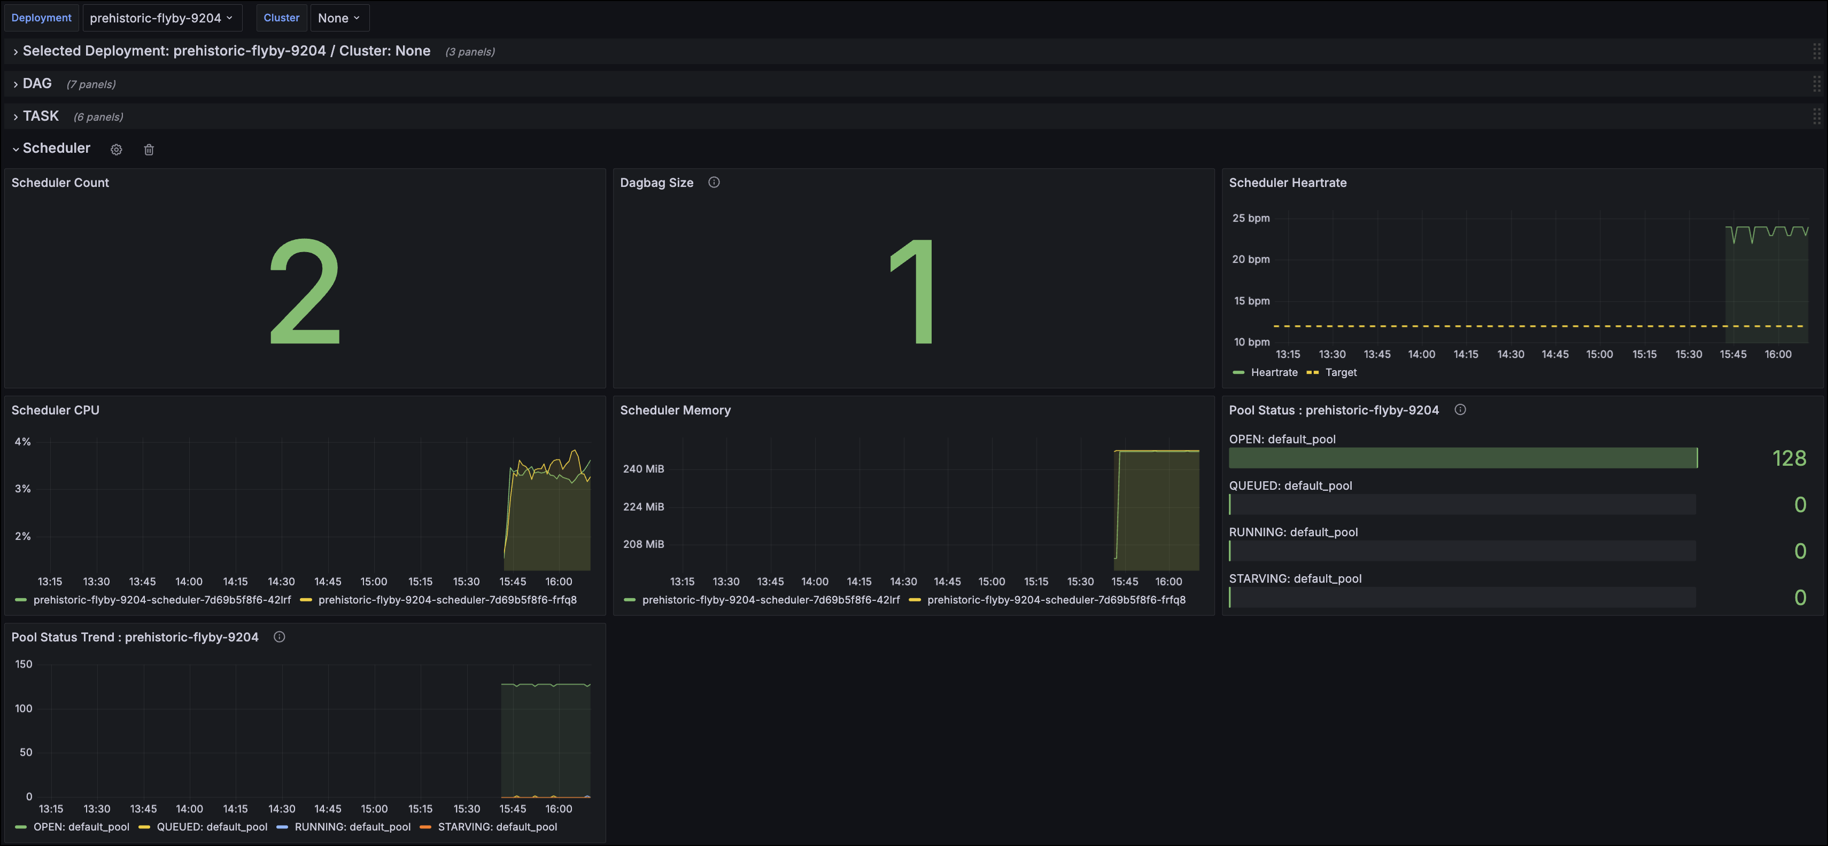Screen dimensions: 1828x846
Task: Click the Deployment variable label
Action: 41,17
